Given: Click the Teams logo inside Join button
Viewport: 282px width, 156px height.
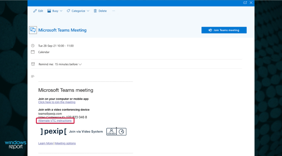Looking at the screenshot, I should coord(210,30).
